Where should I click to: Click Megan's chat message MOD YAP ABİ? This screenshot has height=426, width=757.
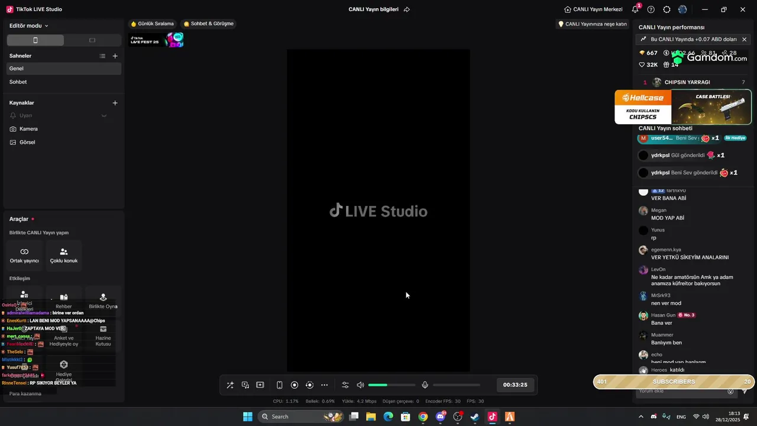point(668,218)
